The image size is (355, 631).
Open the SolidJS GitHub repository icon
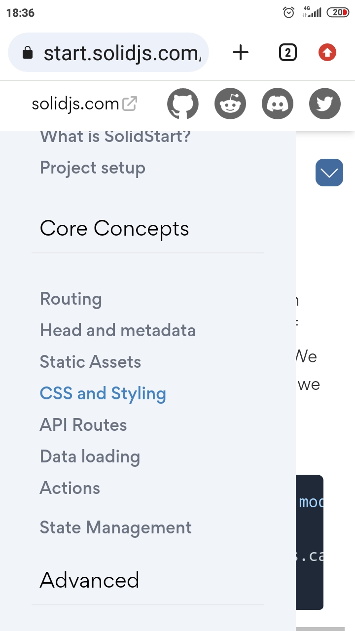[183, 104]
